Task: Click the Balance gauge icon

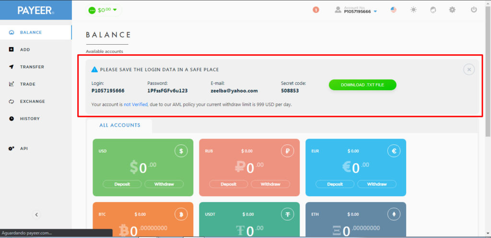Action: pyautogui.click(x=12, y=32)
